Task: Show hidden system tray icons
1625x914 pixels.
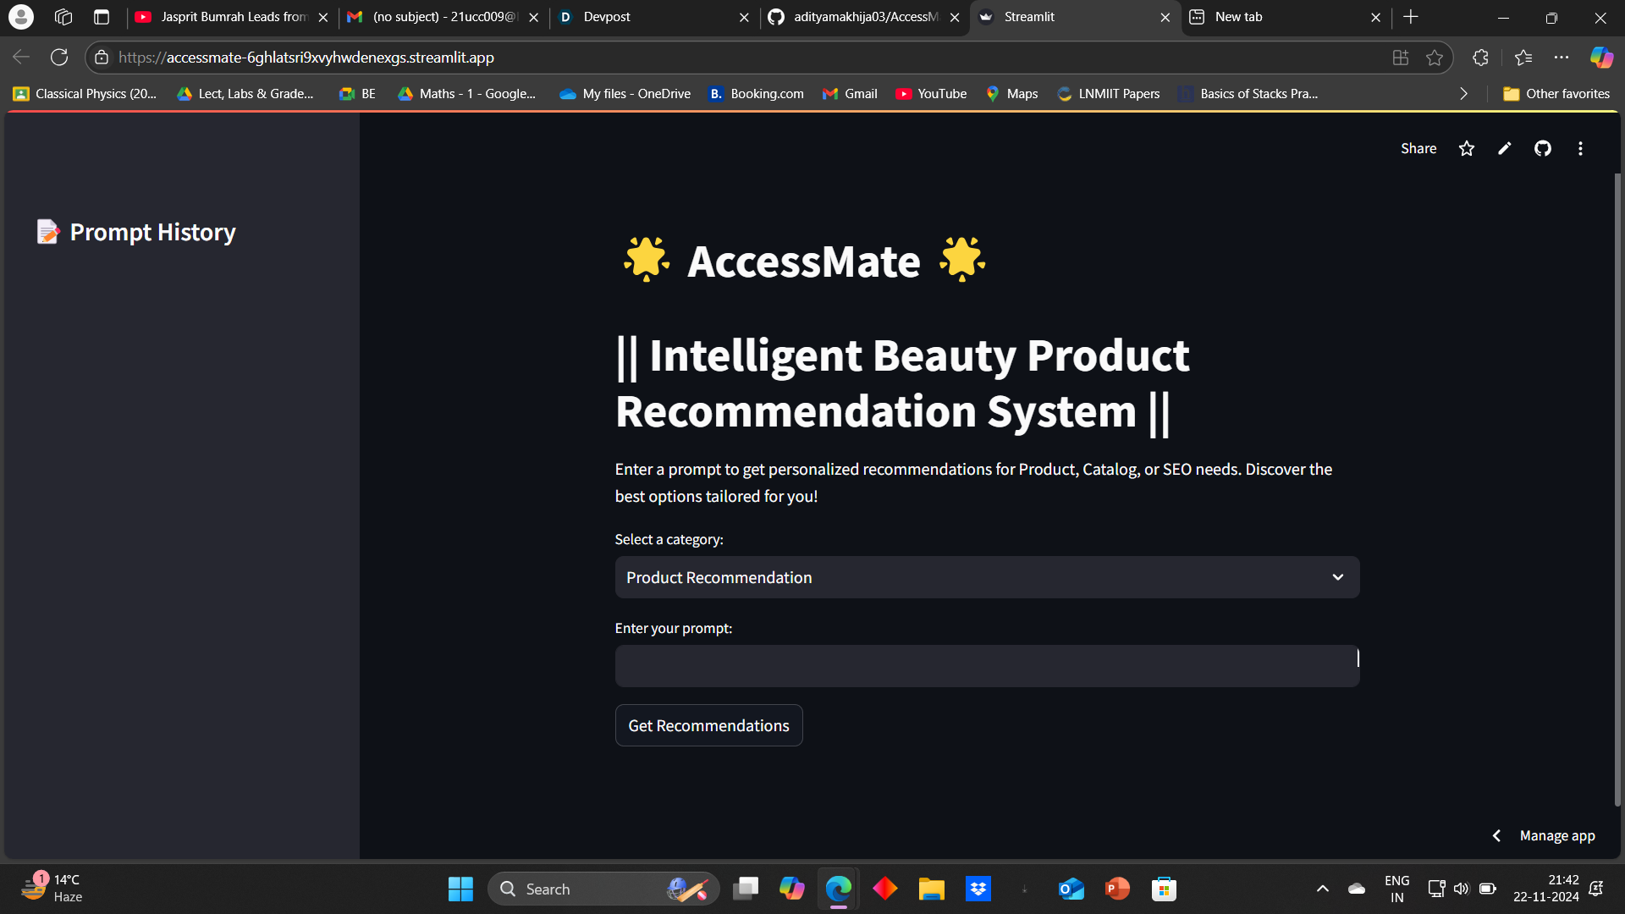Action: 1323,889
